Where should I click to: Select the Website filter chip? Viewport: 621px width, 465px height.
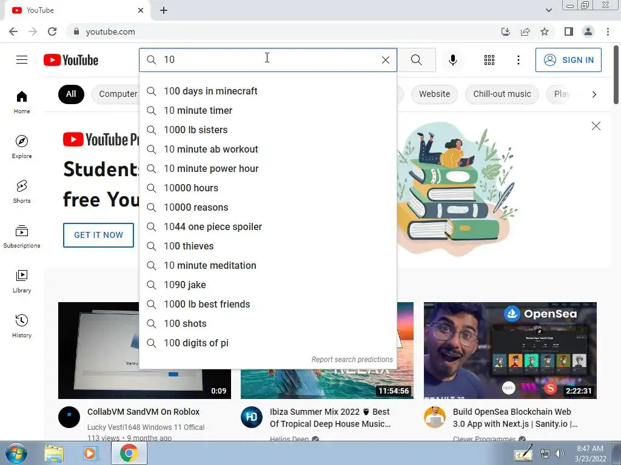click(x=434, y=94)
